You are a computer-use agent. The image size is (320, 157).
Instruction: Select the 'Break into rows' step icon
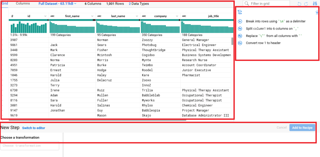click(x=240, y=21)
